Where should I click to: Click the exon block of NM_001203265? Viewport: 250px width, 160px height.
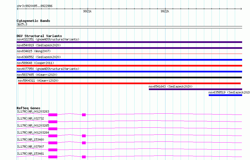53,129
